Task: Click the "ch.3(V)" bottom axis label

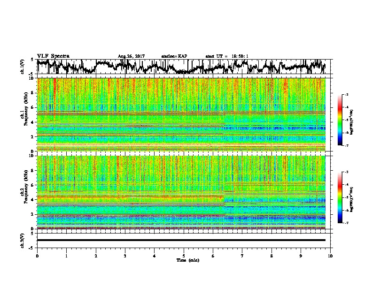Action: pos(23,241)
